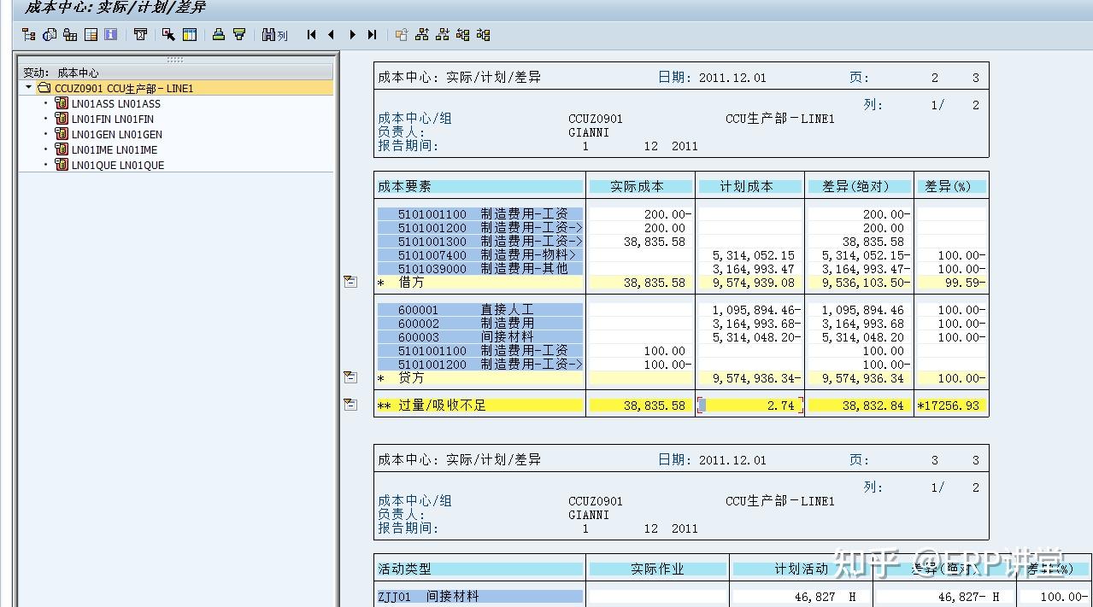1093x607 pixels.
Task: Toggle the flag icon beside 过量/吸收不足 row
Action: [350, 405]
